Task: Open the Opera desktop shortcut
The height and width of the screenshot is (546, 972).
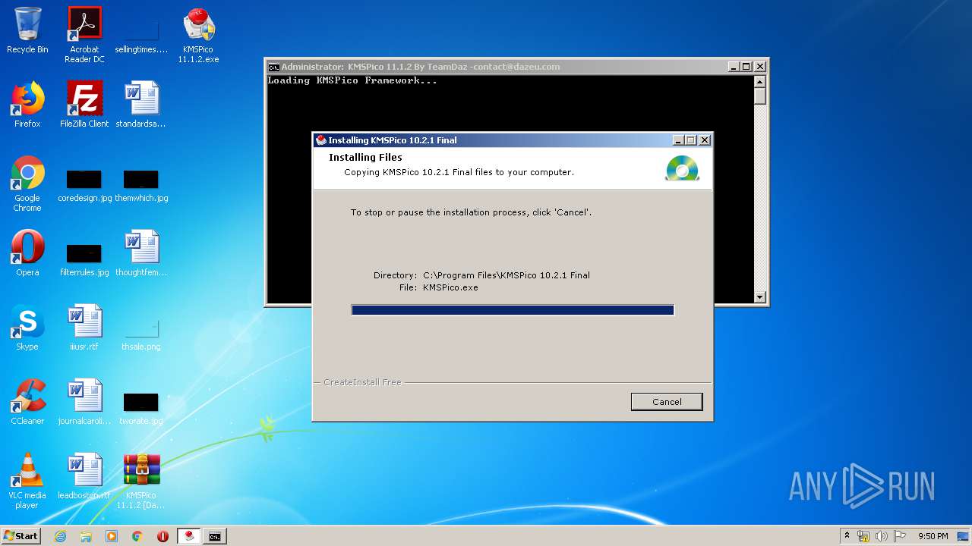Action: [x=27, y=253]
